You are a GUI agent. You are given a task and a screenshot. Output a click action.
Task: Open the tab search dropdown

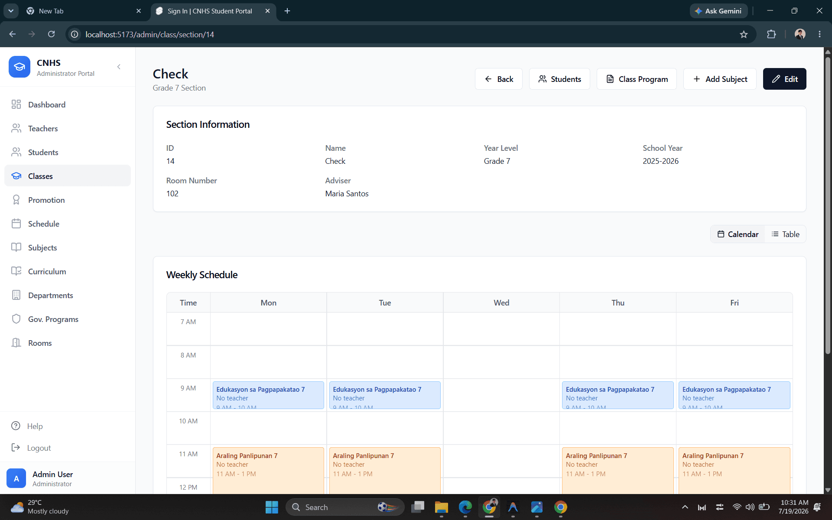click(x=11, y=11)
